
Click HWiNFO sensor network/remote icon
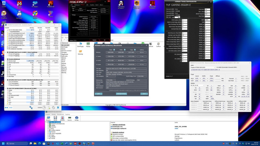pos(31,108)
